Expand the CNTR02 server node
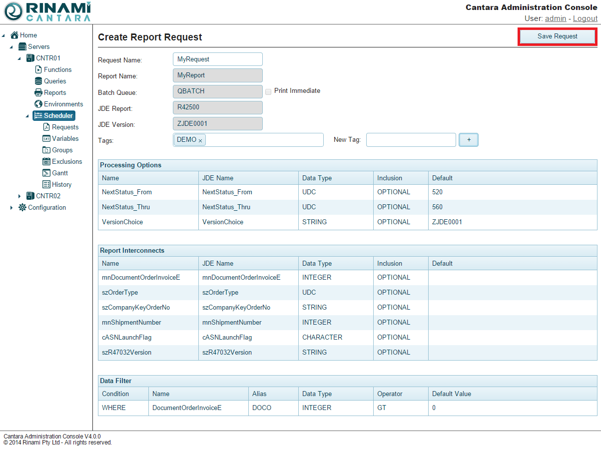This screenshot has width=601, height=452. tap(19, 196)
